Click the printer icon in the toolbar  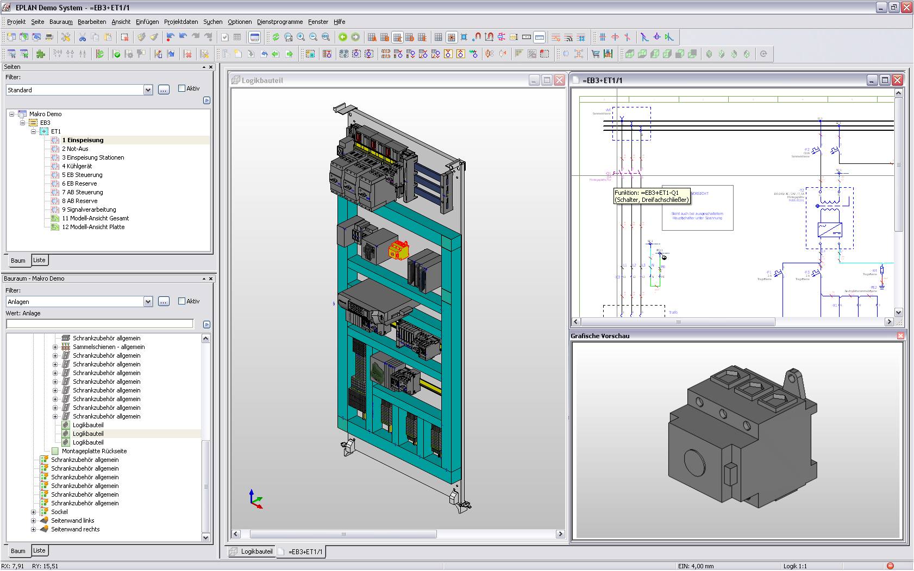point(49,37)
